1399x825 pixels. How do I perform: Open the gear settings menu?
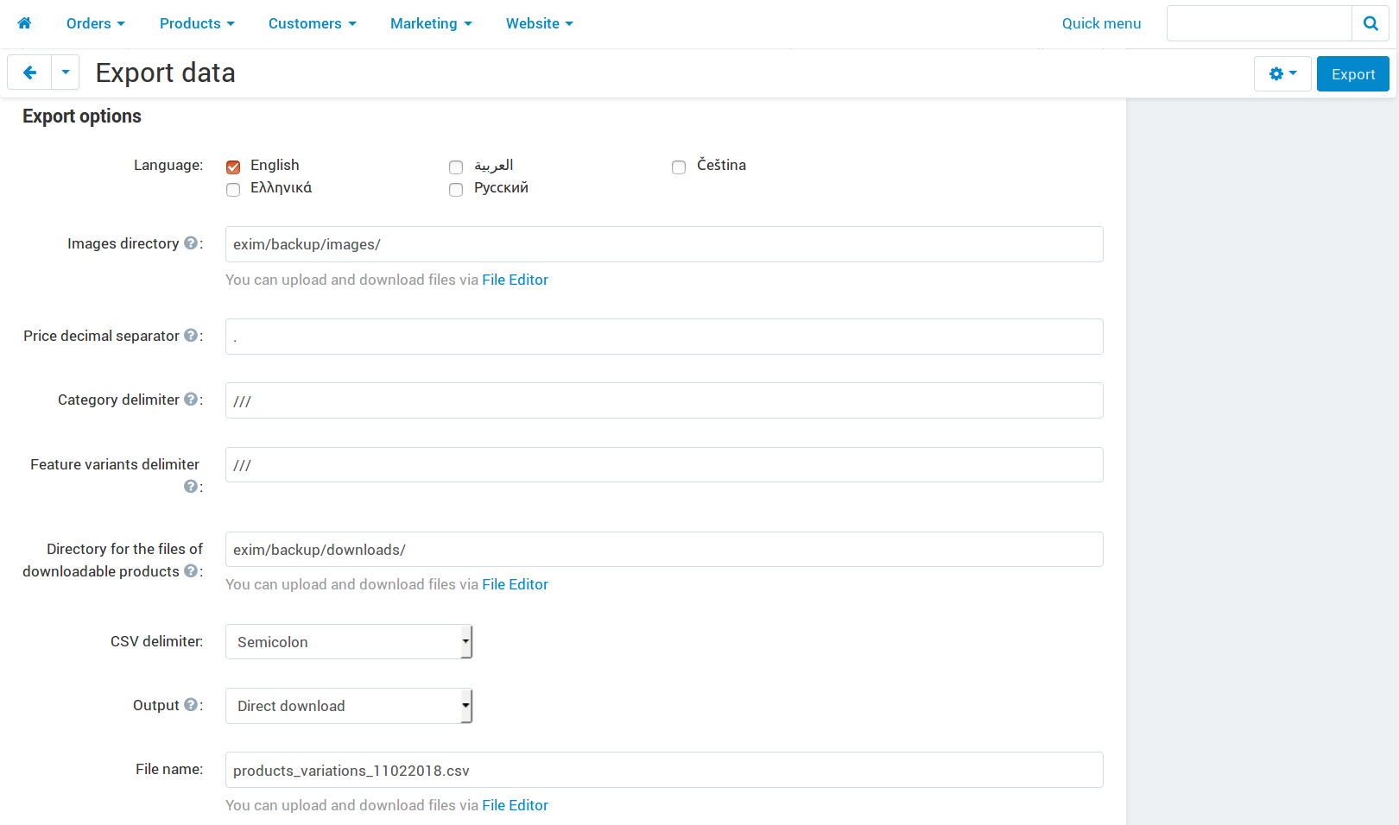pyautogui.click(x=1282, y=74)
